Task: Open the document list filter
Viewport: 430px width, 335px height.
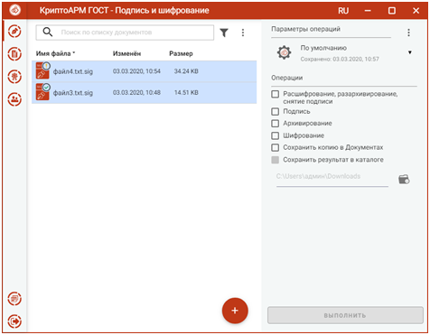Action: point(224,33)
